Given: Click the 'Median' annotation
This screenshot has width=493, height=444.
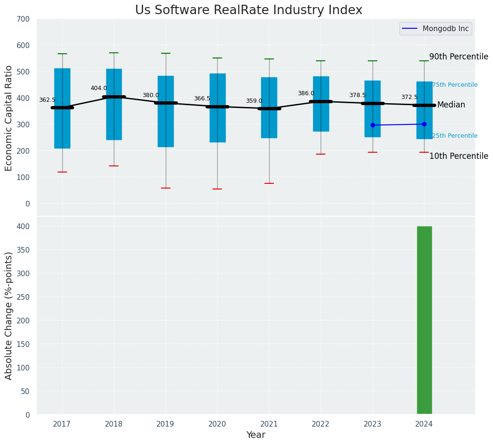Looking at the screenshot, I should (451, 105).
